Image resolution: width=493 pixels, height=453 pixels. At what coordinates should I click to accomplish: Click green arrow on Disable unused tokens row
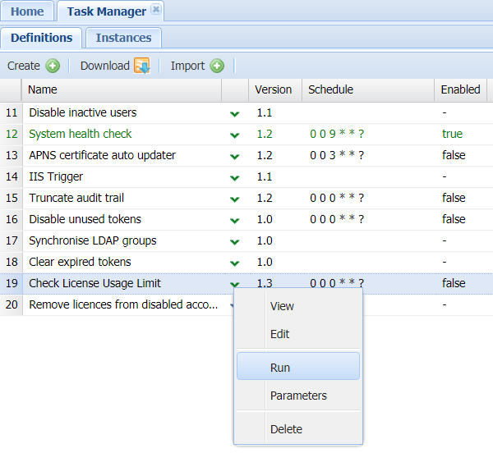[235, 220]
